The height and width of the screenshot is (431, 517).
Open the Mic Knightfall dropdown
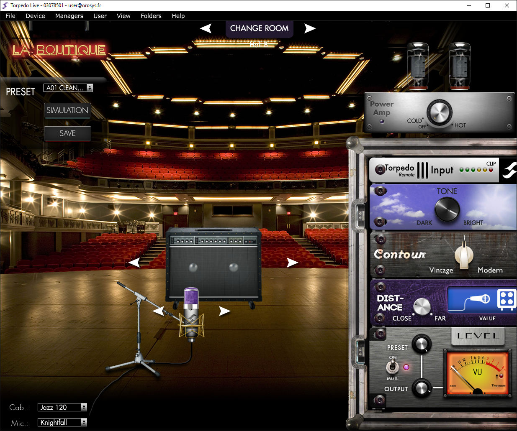tap(84, 422)
